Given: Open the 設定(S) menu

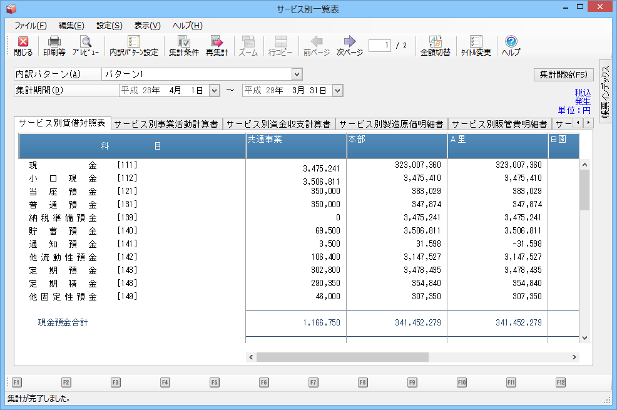Looking at the screenshot, I should pyautogui.click(x=109, y=26).
